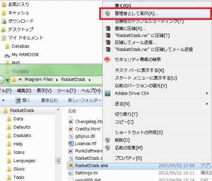The width and height of the screenshot is (212, 181).
Task: Select RocketDock.exe file
Action: [91, 165]
